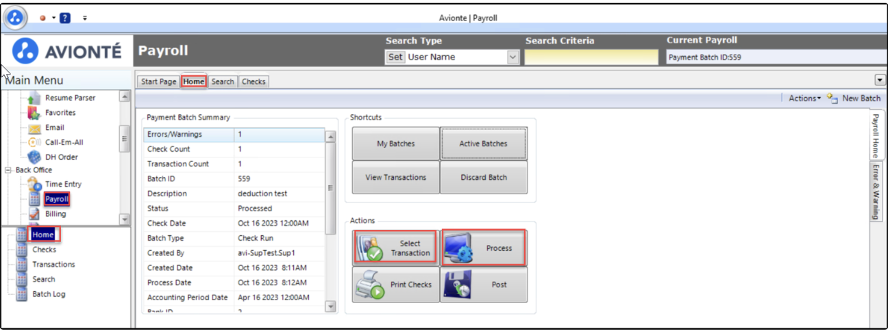Screen dimensions: 888x331
Task: Click the My Batches shortcut button
Action: (x=395, y=144)
